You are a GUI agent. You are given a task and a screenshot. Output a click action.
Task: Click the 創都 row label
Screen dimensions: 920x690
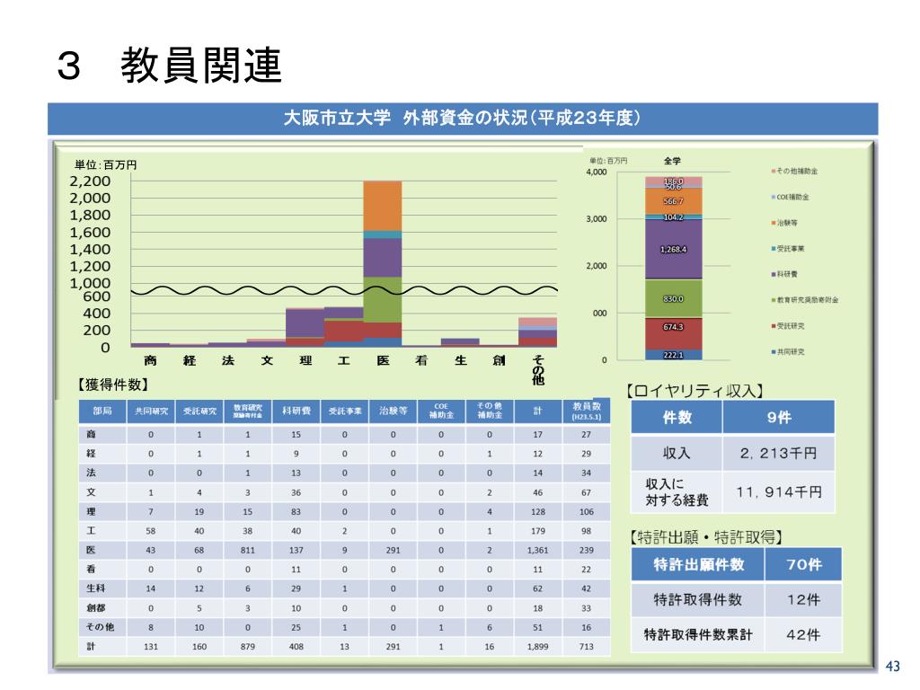[x=95, y=607]
